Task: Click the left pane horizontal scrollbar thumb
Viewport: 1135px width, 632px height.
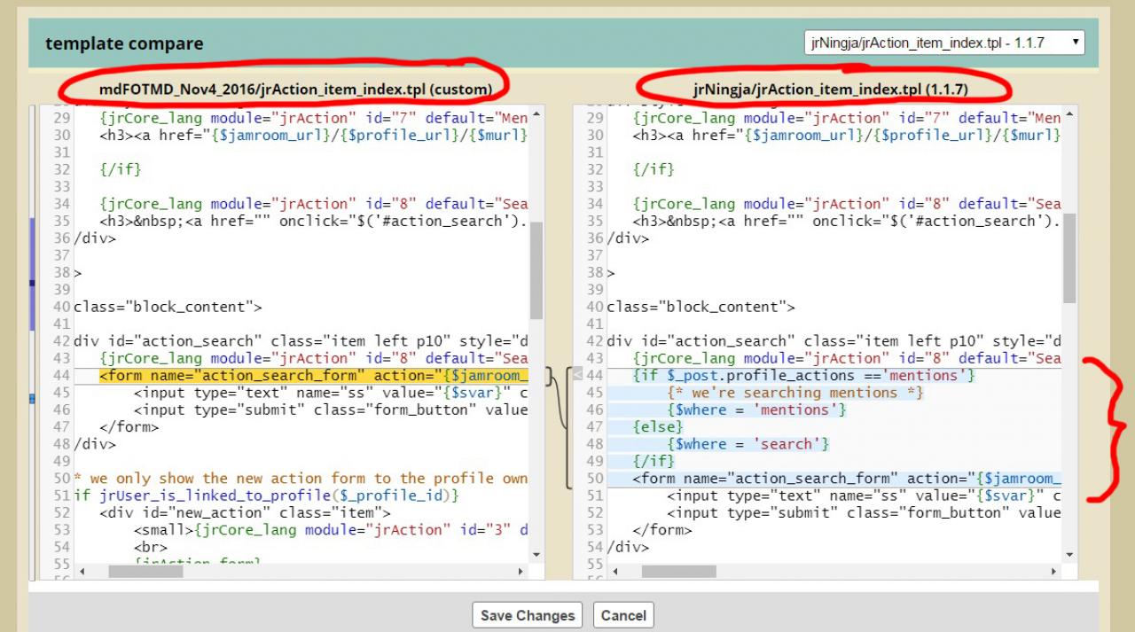Action: click(145, 572)
